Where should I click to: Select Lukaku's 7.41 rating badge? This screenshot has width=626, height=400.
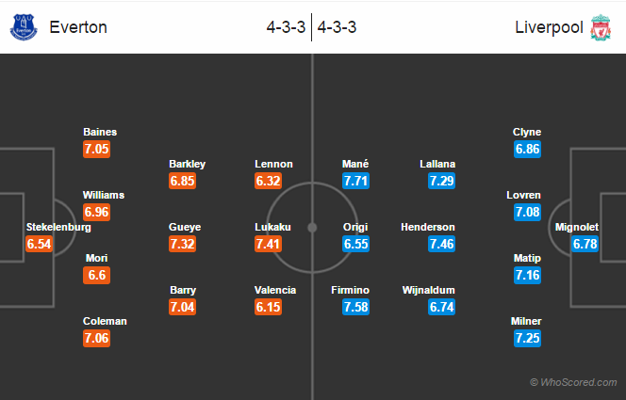[x=269, y=244]
